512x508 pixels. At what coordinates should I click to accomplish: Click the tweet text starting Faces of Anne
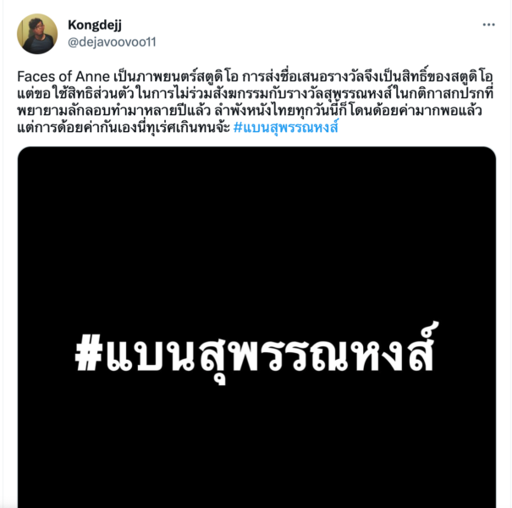pos(256,102)
